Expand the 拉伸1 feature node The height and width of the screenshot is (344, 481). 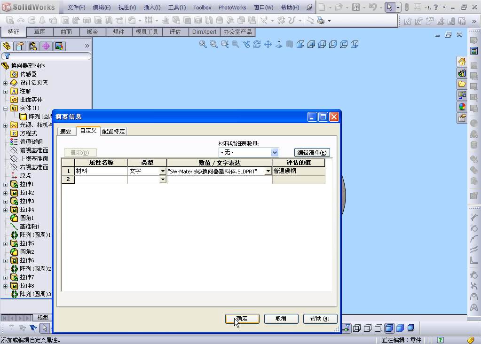(5, 185)
